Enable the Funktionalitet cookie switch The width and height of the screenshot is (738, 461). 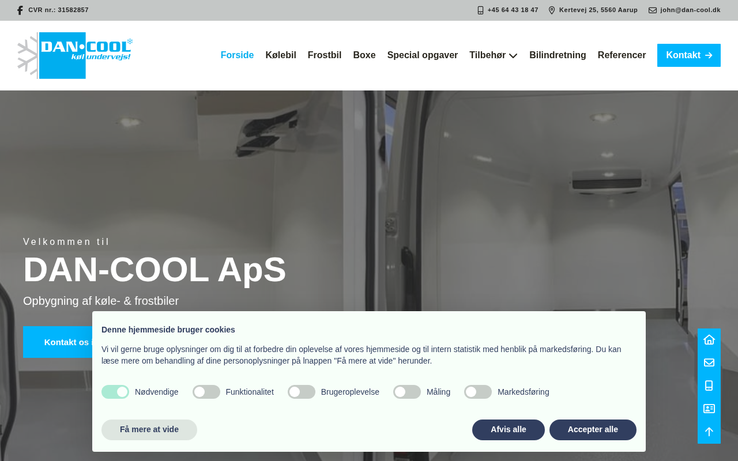click(x=206, y=392)
